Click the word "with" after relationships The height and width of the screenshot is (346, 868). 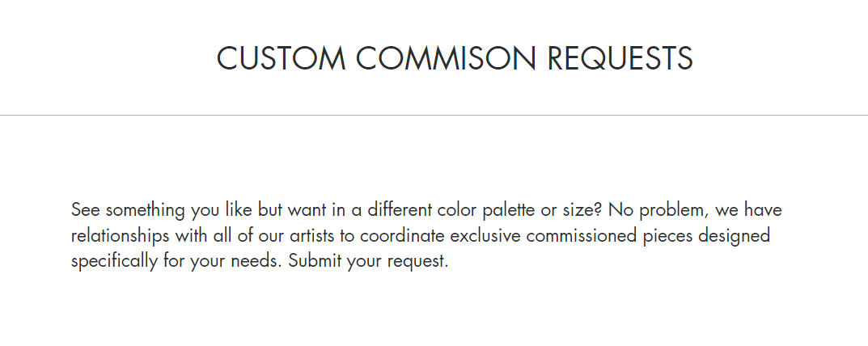[191, 236]
